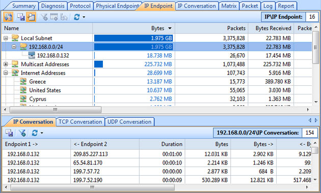Open the Protocol tab
This screenshot has width=321, height=193.
81,6
